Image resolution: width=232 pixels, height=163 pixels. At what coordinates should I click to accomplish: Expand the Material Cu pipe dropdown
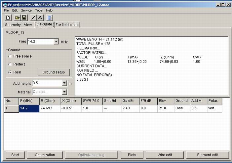[x=64, y=92]
